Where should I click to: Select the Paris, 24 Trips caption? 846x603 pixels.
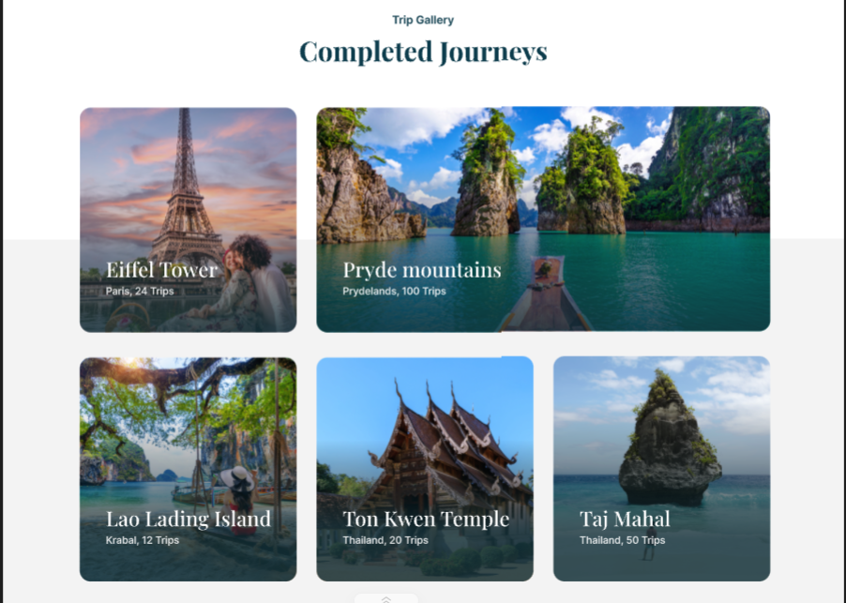click(x=140, y=292)
